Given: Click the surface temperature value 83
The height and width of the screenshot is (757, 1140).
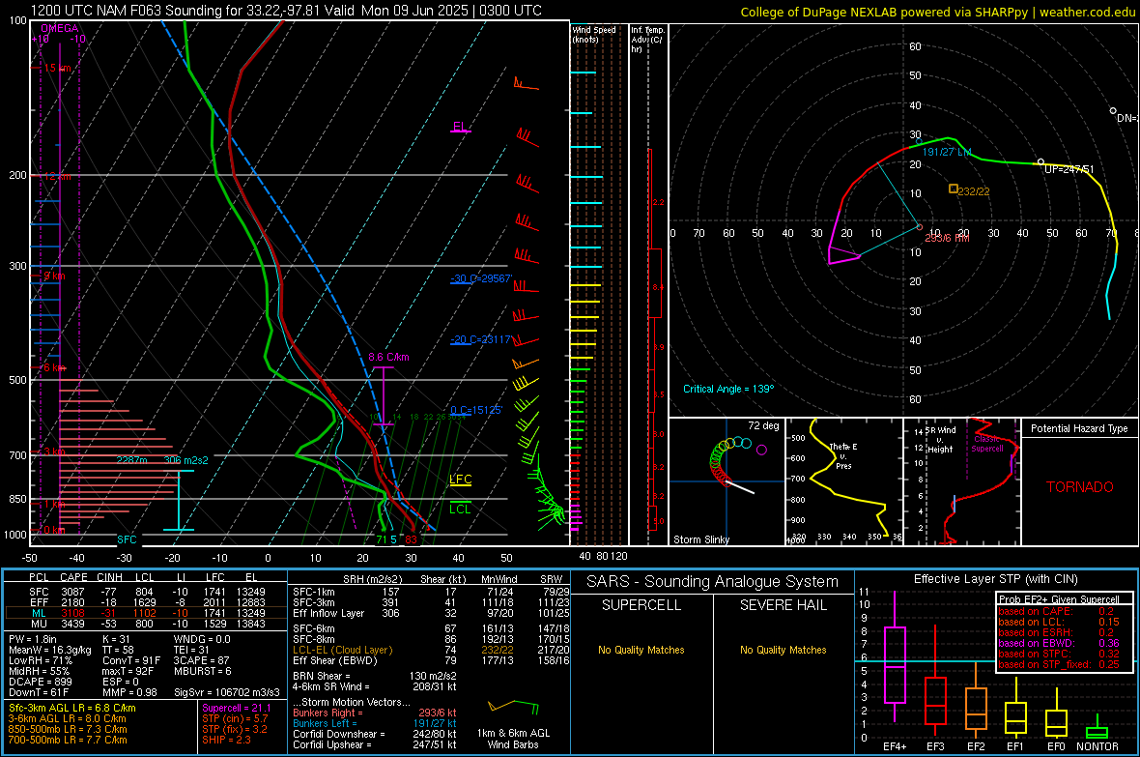Looking at the screenshot, I should [412, 539].
